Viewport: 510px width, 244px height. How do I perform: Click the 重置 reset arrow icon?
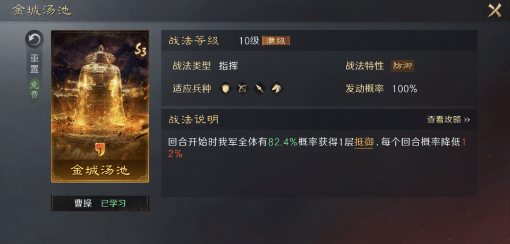click(x=35, y=40)
